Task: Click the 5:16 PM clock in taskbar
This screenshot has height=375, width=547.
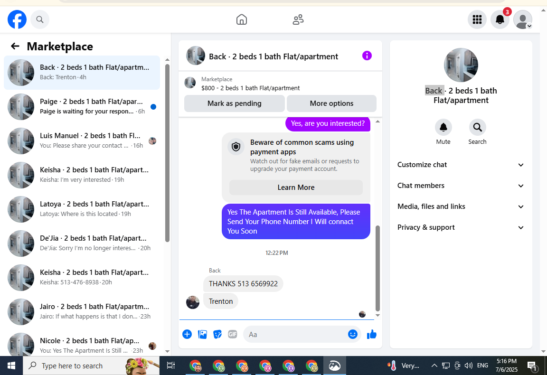Action: (507, 361)
